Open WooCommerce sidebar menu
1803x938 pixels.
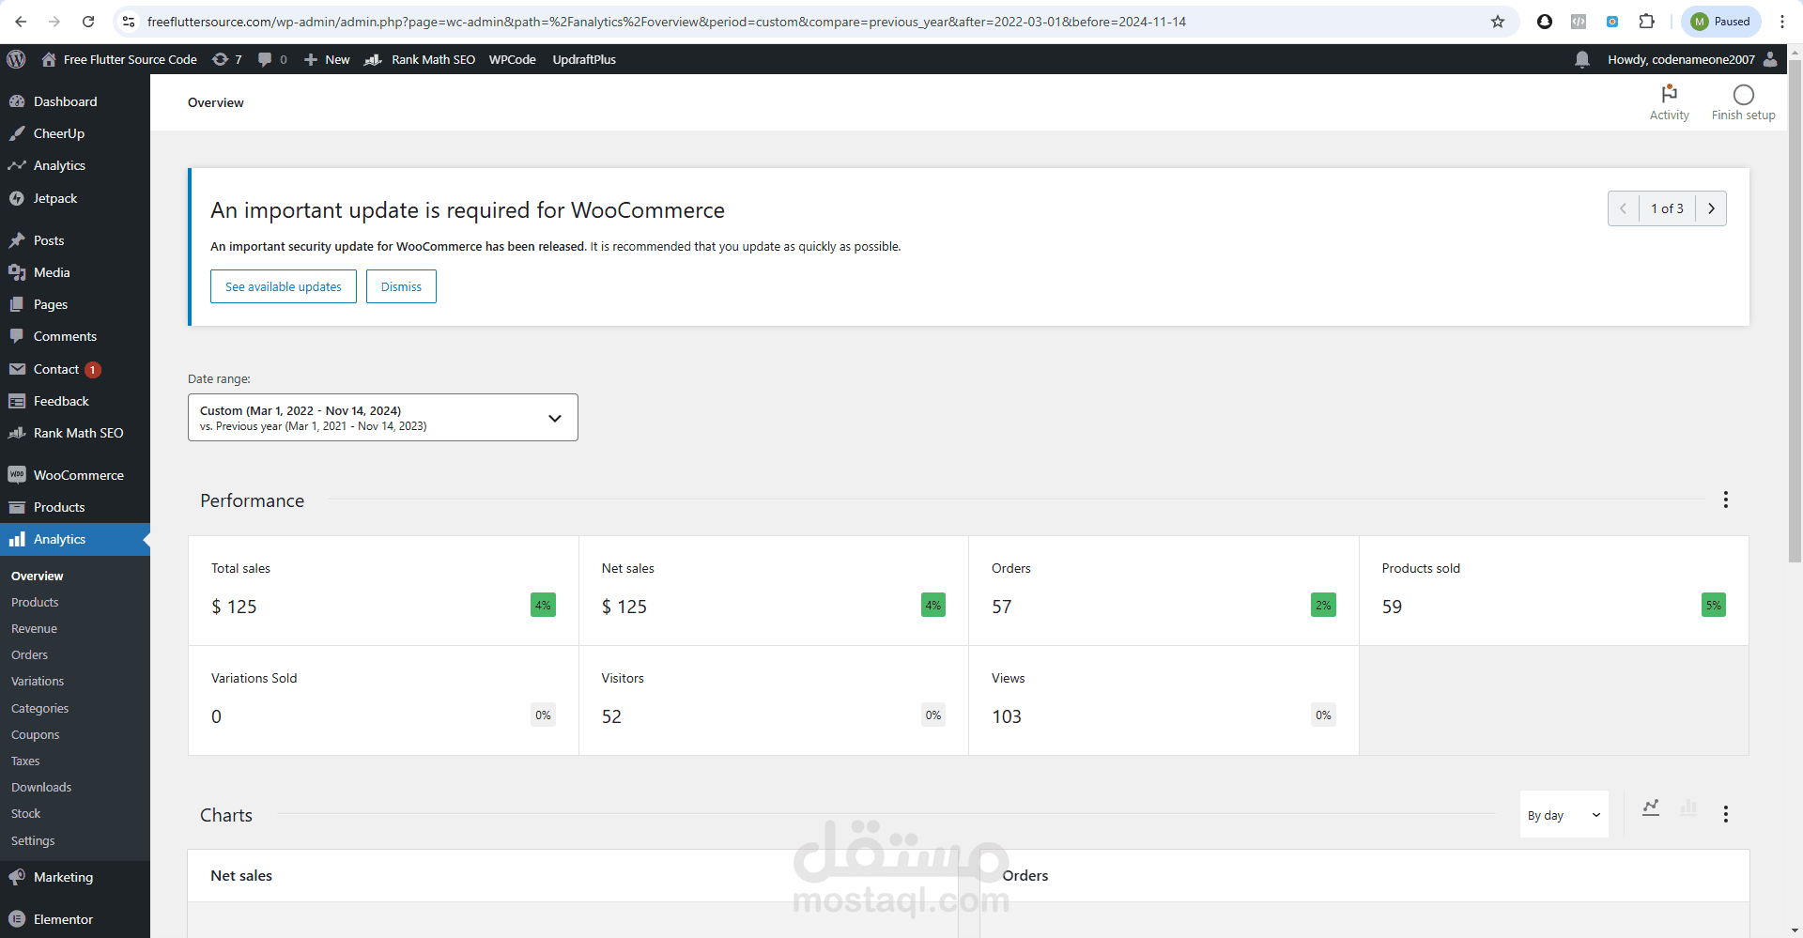[75, 475]
